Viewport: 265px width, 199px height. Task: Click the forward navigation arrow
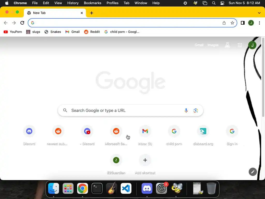coord(14,23)
